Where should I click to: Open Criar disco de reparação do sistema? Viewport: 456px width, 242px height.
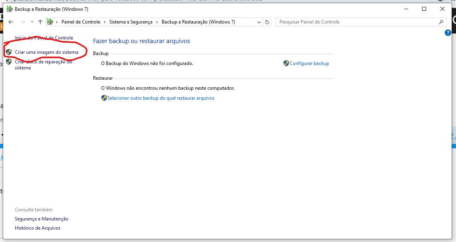[43, 65]
